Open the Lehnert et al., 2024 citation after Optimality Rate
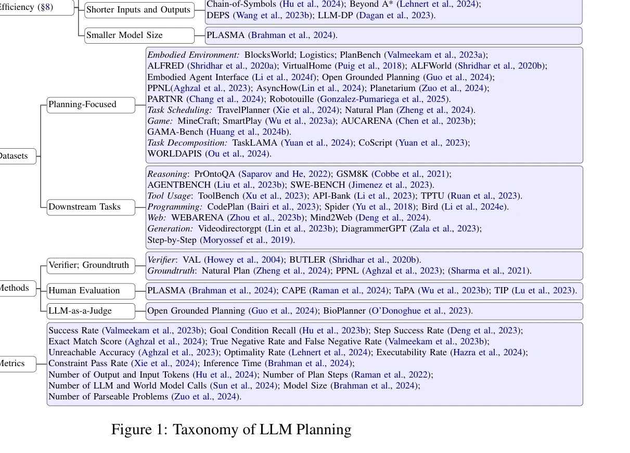 pyautogui.click(x=328, y=352)
